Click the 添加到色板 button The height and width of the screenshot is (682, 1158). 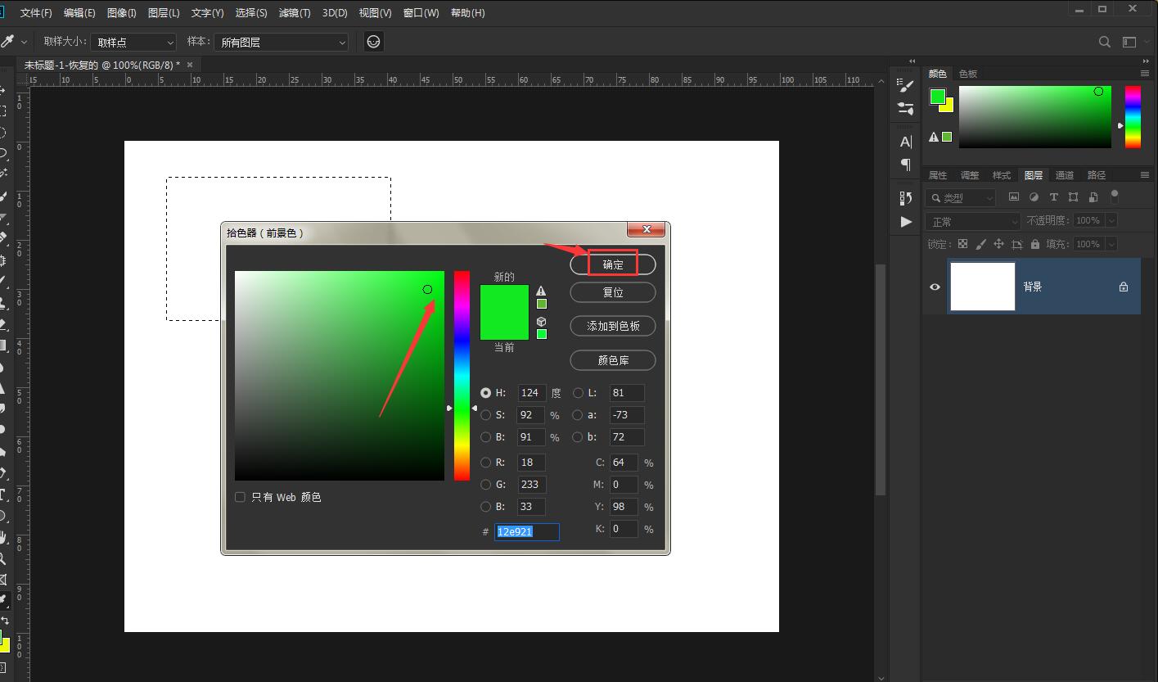point(613,326)
